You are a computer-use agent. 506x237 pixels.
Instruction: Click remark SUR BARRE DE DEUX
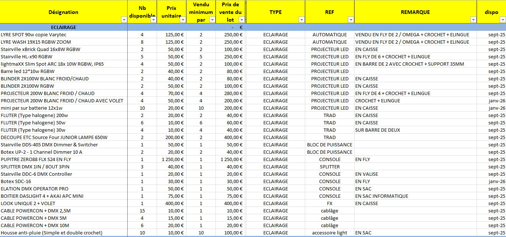point(416,130)
